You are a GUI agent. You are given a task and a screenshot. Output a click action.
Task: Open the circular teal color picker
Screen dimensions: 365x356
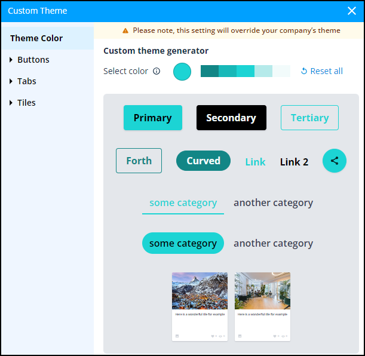point(182,71)
